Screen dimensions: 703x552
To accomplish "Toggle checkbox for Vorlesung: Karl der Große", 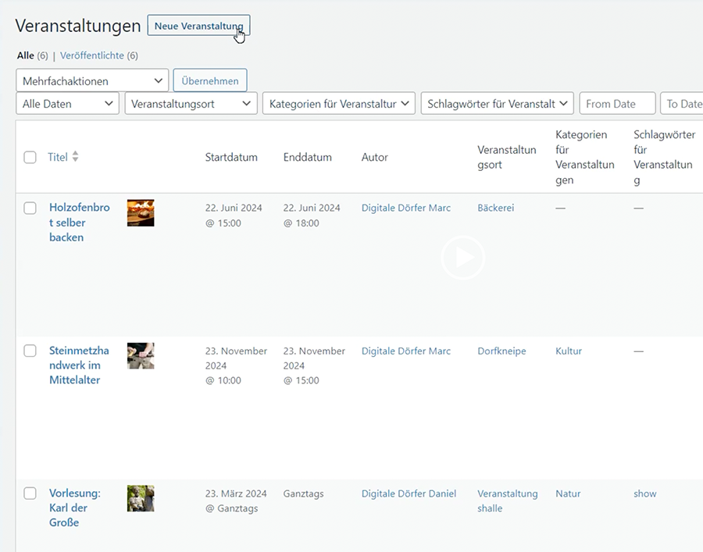I will [x=30, y=493].
